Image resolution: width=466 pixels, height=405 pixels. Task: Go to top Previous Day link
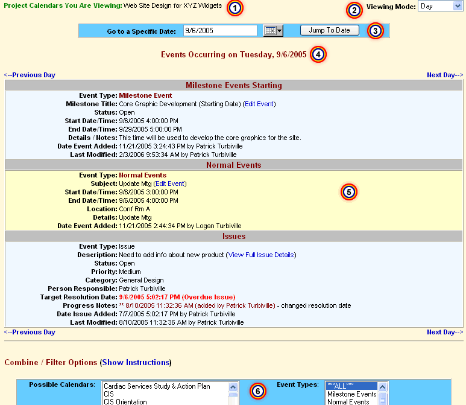(x=30, y=75)
